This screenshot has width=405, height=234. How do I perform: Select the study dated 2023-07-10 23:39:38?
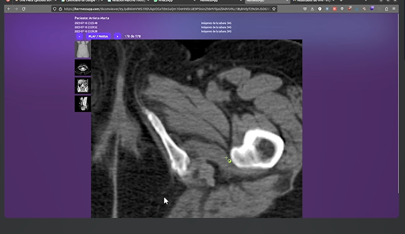[86, 31]
